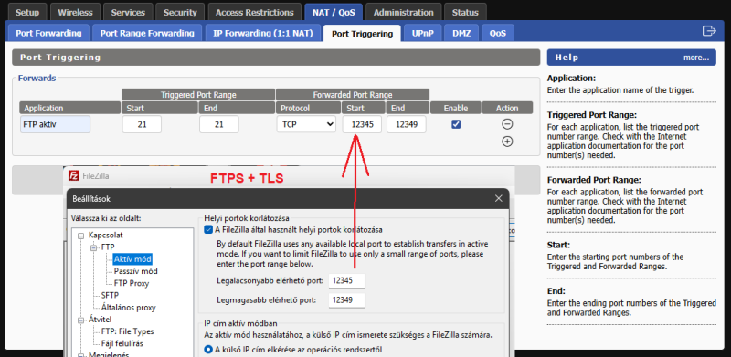Select 'A külső IP cím elkérése' radio option

tap(208, 349)
